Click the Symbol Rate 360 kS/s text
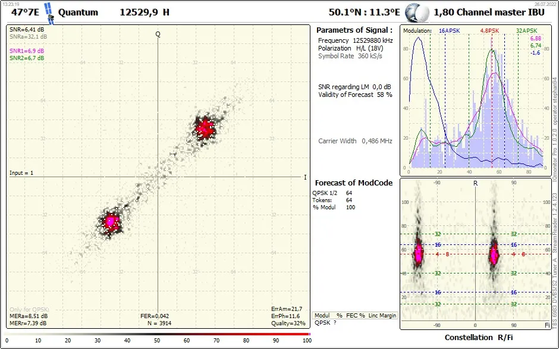Screen dimensions: 559x349 (350, 56)
